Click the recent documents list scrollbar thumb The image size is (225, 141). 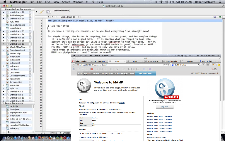[33, 106]
